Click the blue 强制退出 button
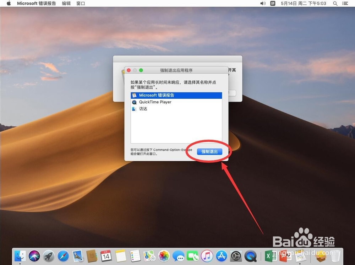Screen dimensions: 355x265 pos(209,152)
